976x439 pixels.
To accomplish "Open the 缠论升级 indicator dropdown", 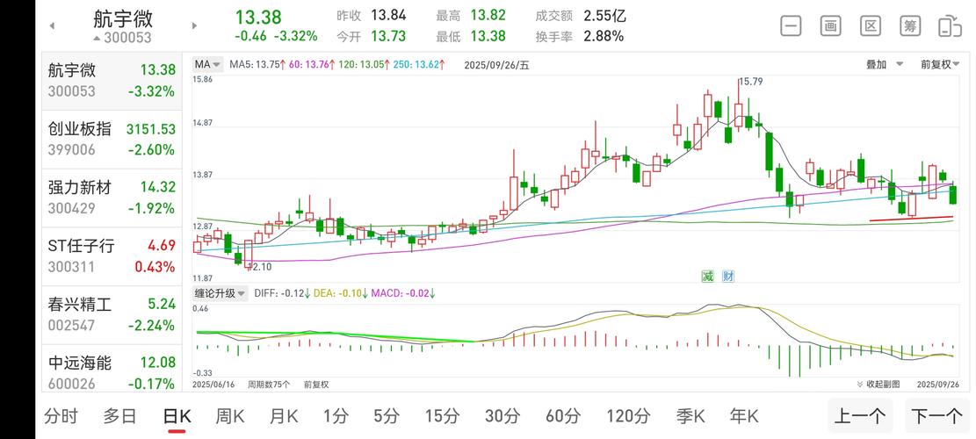I will 221,293.
